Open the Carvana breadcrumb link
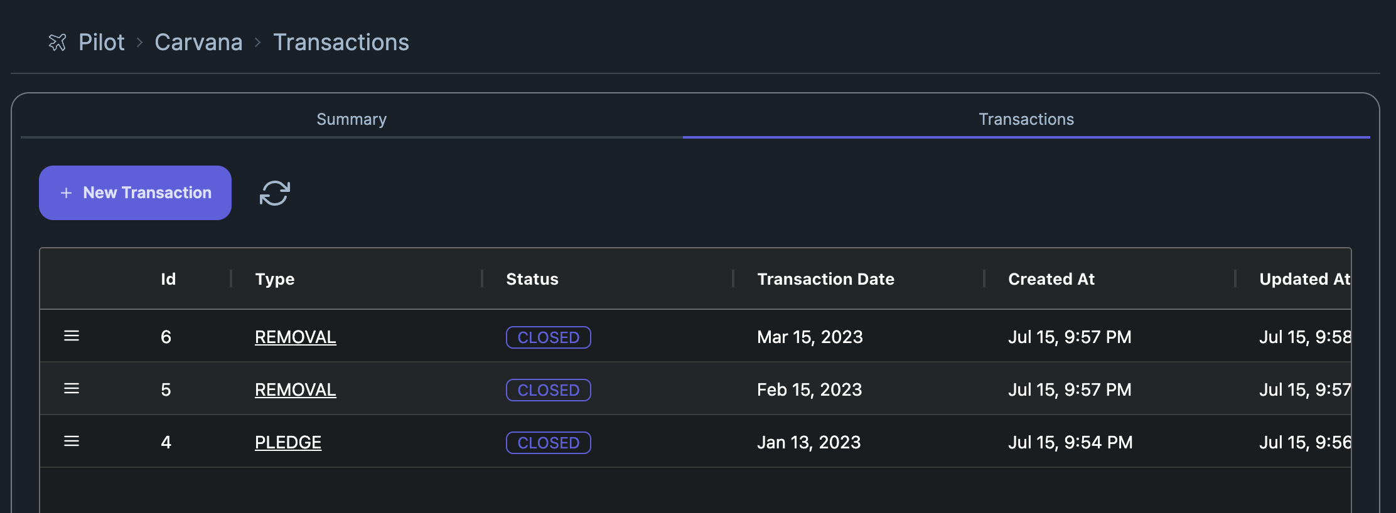The image size is (1396, 513). point(198,42)
